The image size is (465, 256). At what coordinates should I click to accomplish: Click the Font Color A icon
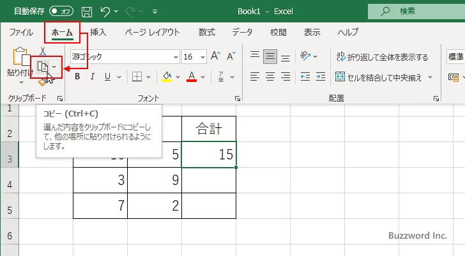click(x=192, y=77)
